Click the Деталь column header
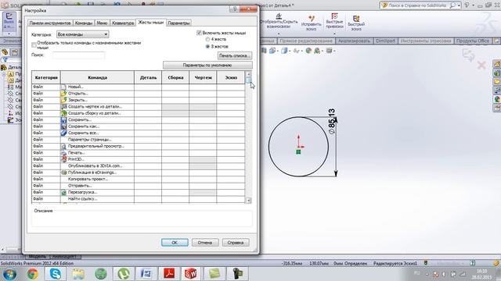This screenshot has width=501, height=281. (x=148, y=77)
